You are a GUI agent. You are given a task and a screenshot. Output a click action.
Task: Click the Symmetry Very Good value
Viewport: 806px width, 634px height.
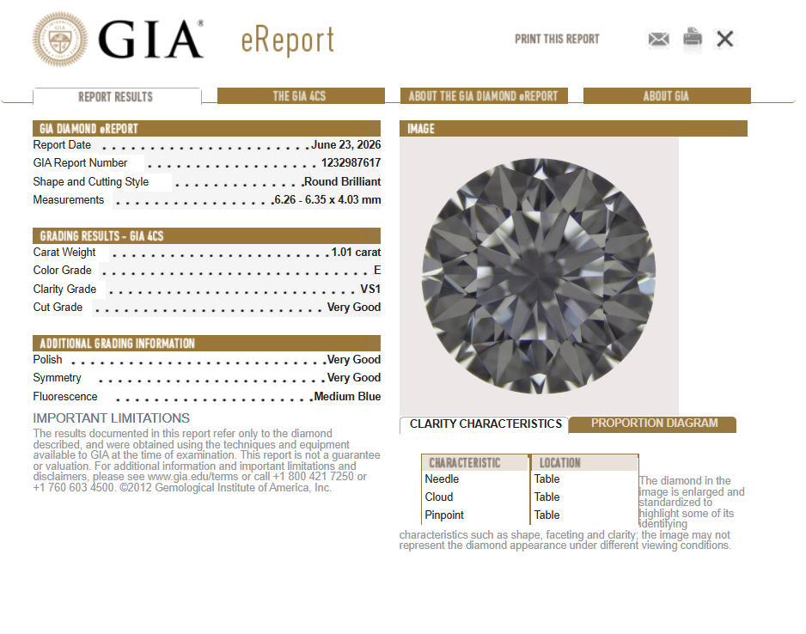coord(354,378)
